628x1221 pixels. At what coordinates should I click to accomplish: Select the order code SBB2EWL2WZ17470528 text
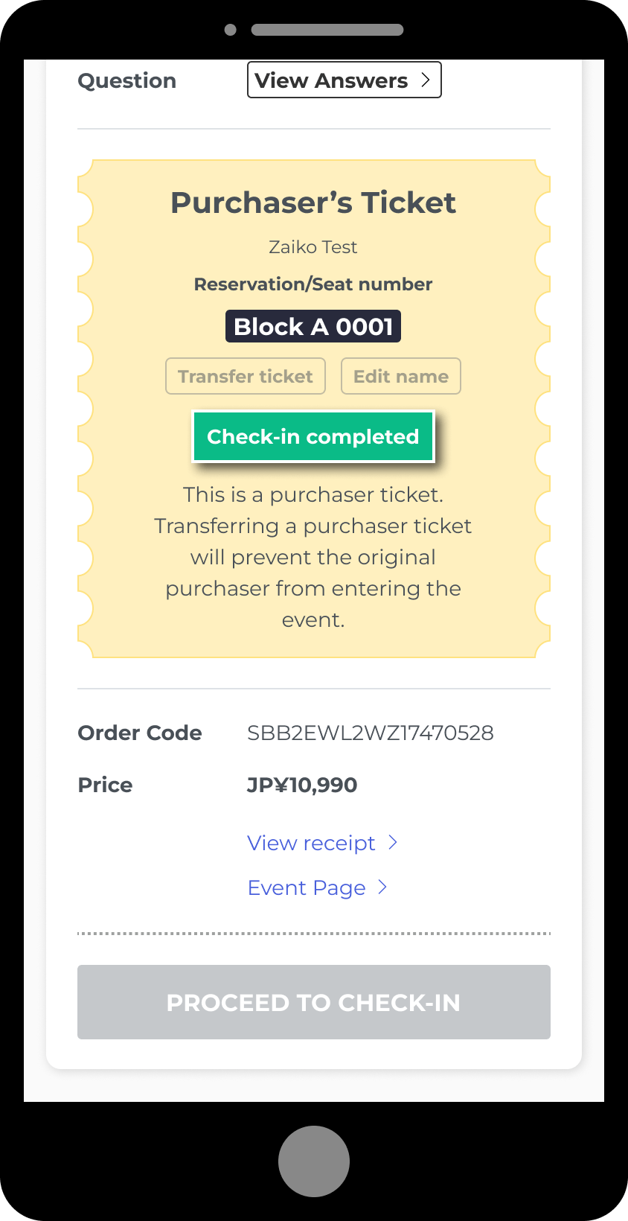[371, 733]
